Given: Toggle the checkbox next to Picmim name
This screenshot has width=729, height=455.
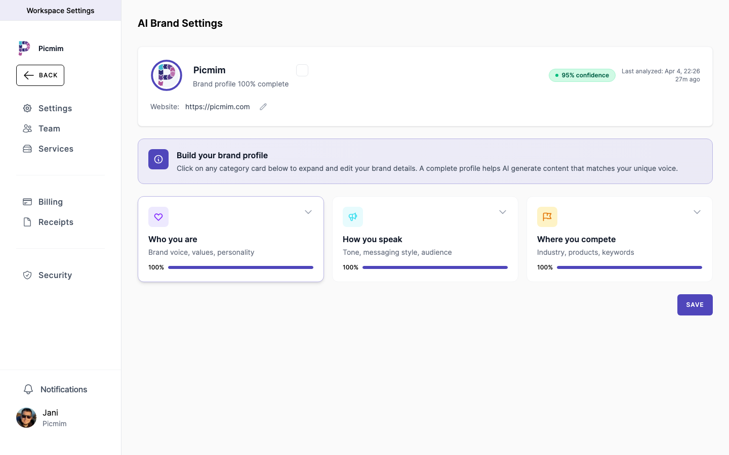Looking at the screenshot, I should point(302,70).
